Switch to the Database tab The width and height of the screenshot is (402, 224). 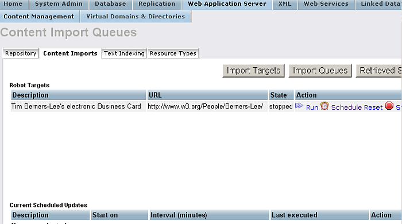[x=110, y=4]
